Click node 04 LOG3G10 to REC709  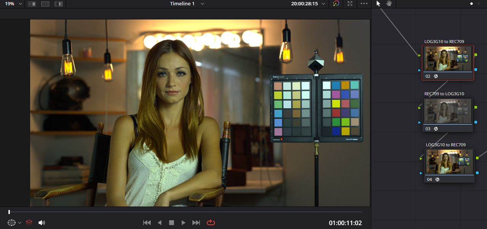pyautogui.click(x=449, y=166)
